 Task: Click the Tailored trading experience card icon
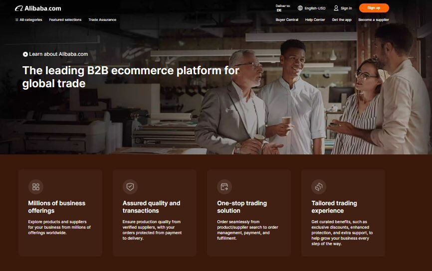319,187
